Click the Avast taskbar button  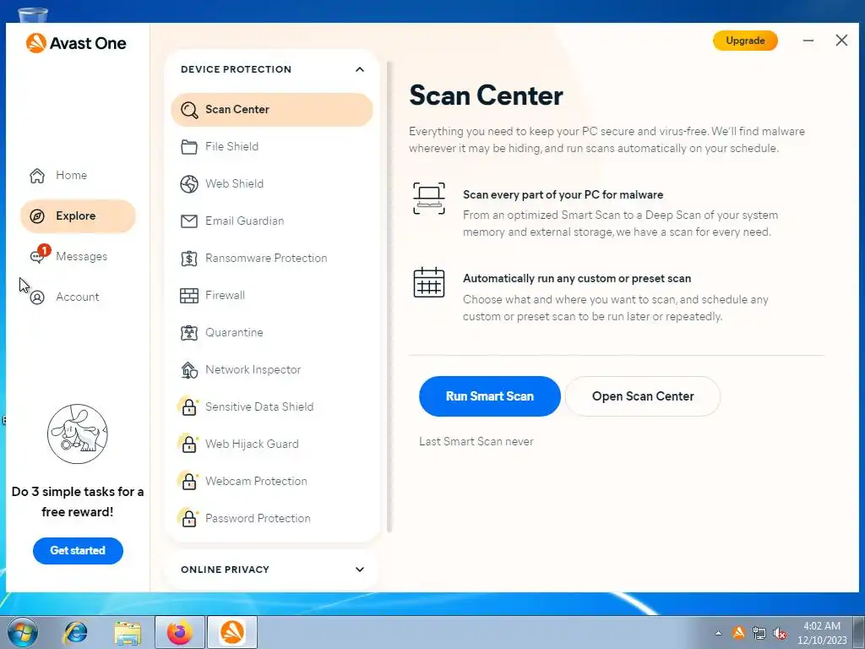coord(232,632)
